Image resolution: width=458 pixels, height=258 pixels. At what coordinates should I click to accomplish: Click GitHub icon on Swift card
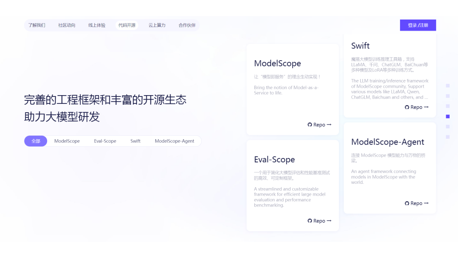pyautogui.click(x=407, y=107)
